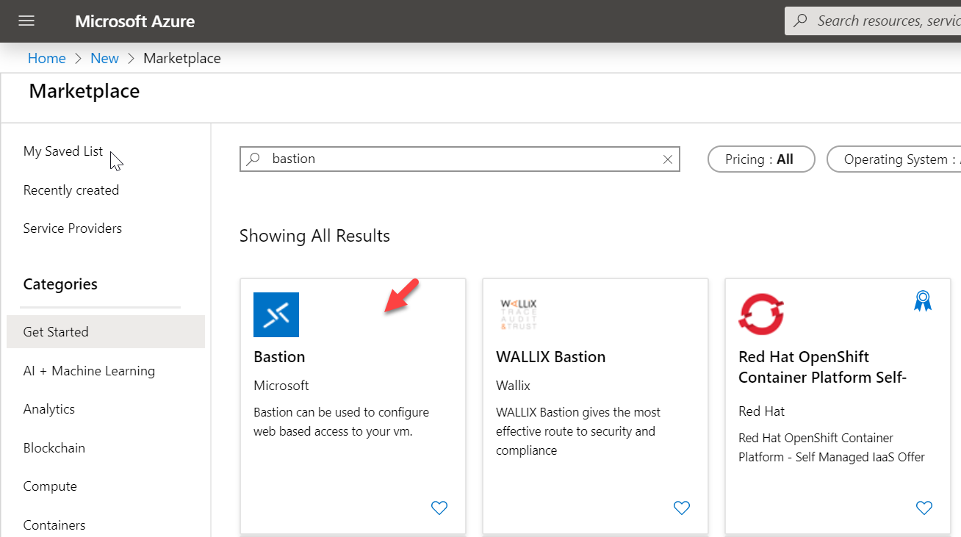The image size is (961, 537).
Task: Click the preferred solution ribbon badge
Action: click(923, 300)
